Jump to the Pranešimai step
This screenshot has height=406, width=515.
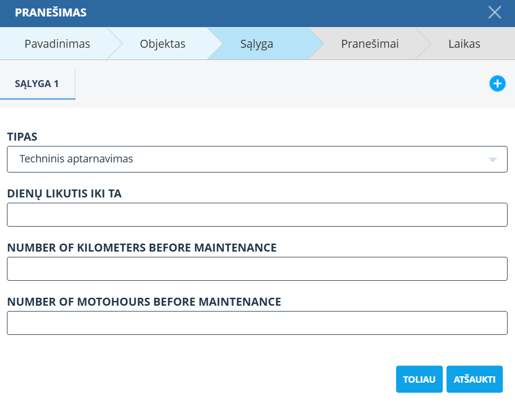click(370, 44)
